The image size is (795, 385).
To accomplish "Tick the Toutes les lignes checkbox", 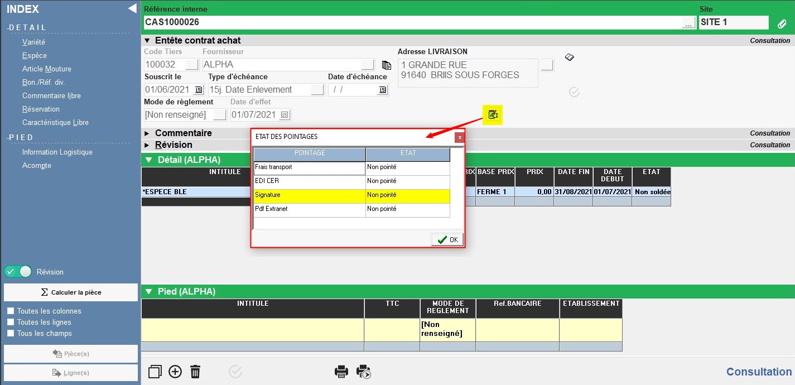I will [x=10, y=323].
